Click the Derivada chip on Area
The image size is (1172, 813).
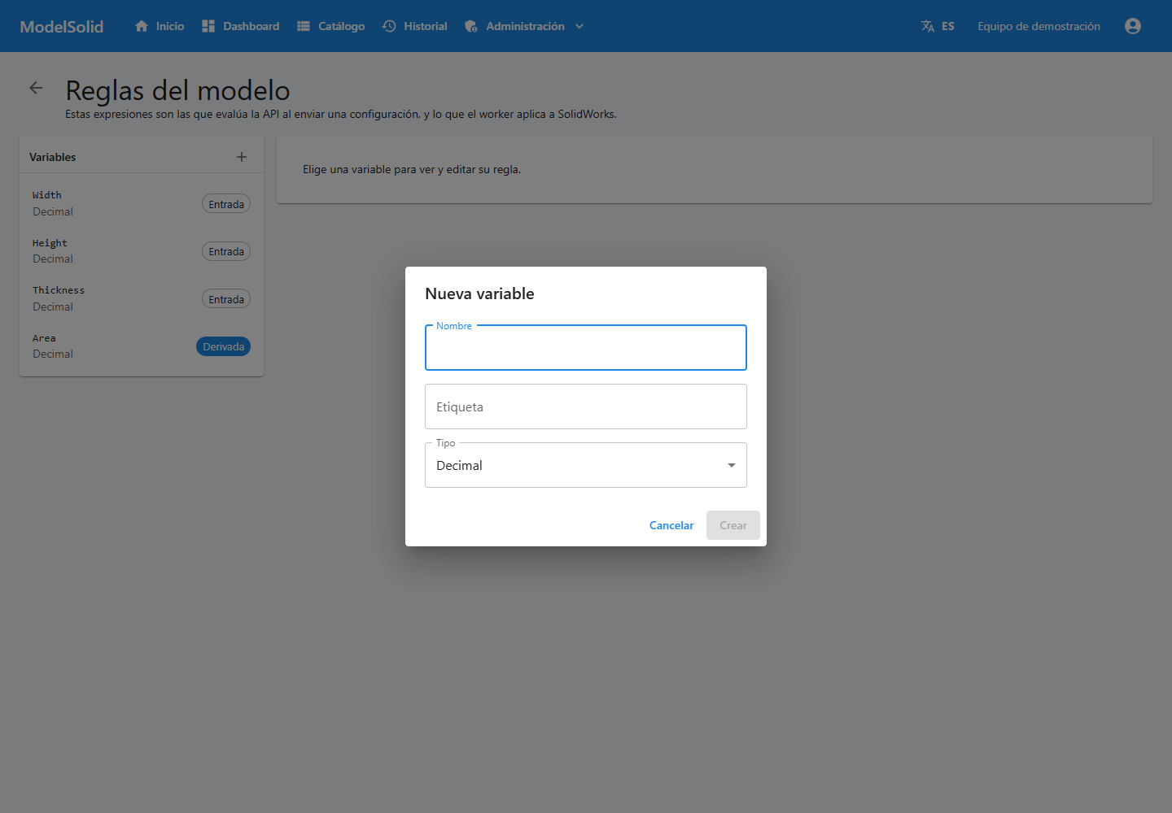(x=223, y=346)
